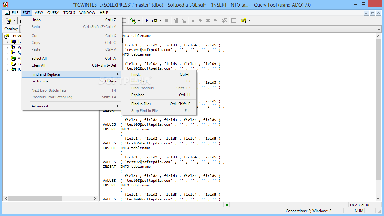Click the new connection toolbar icon

tap(9, 21)
